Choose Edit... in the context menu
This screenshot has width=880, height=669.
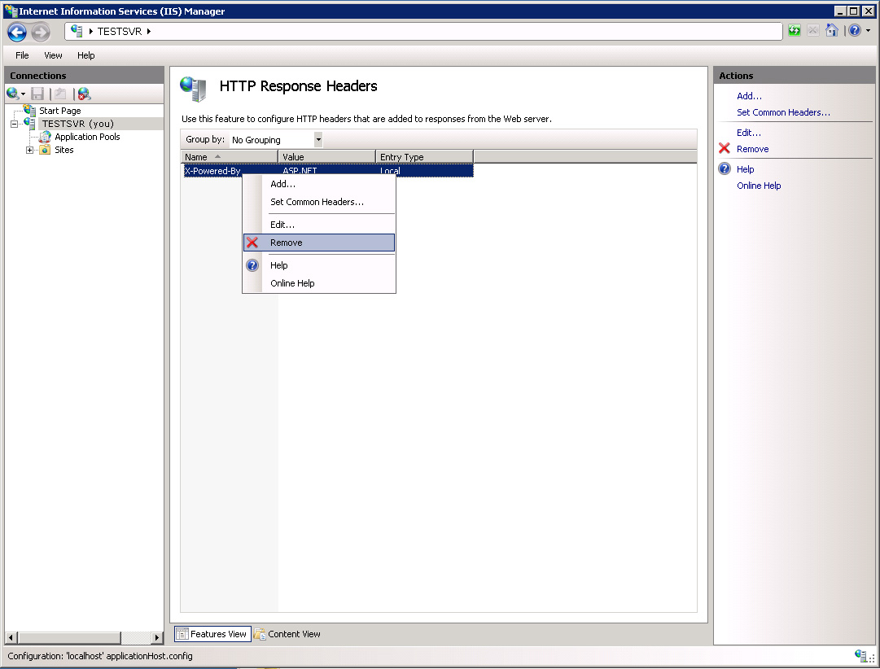[319, 225]
